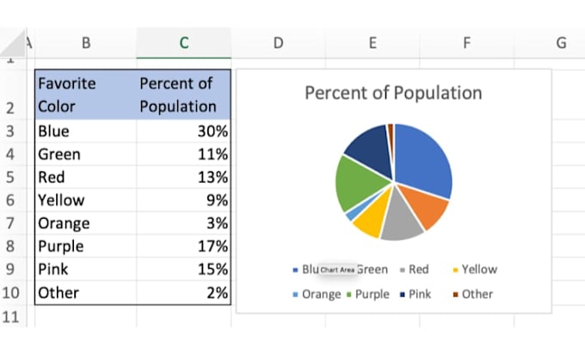Click the 'Other' legend entry in chart
The width and height of the screenshot is (585, 354).
[x=473, y=295]
